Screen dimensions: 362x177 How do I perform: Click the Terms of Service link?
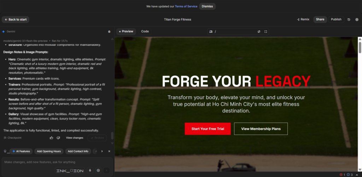tap(186, 6)
